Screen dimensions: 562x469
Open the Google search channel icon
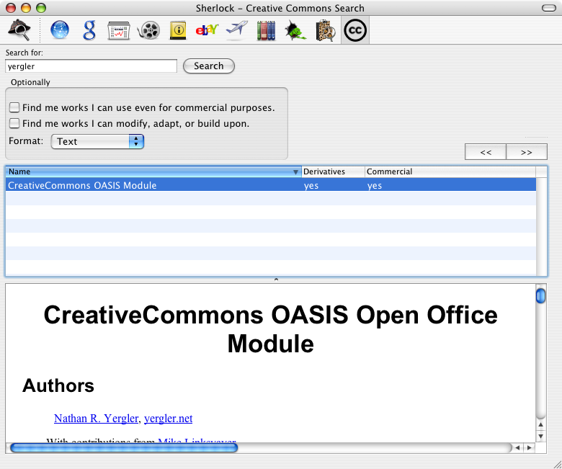pyautogui.click(x=89, y=30)
